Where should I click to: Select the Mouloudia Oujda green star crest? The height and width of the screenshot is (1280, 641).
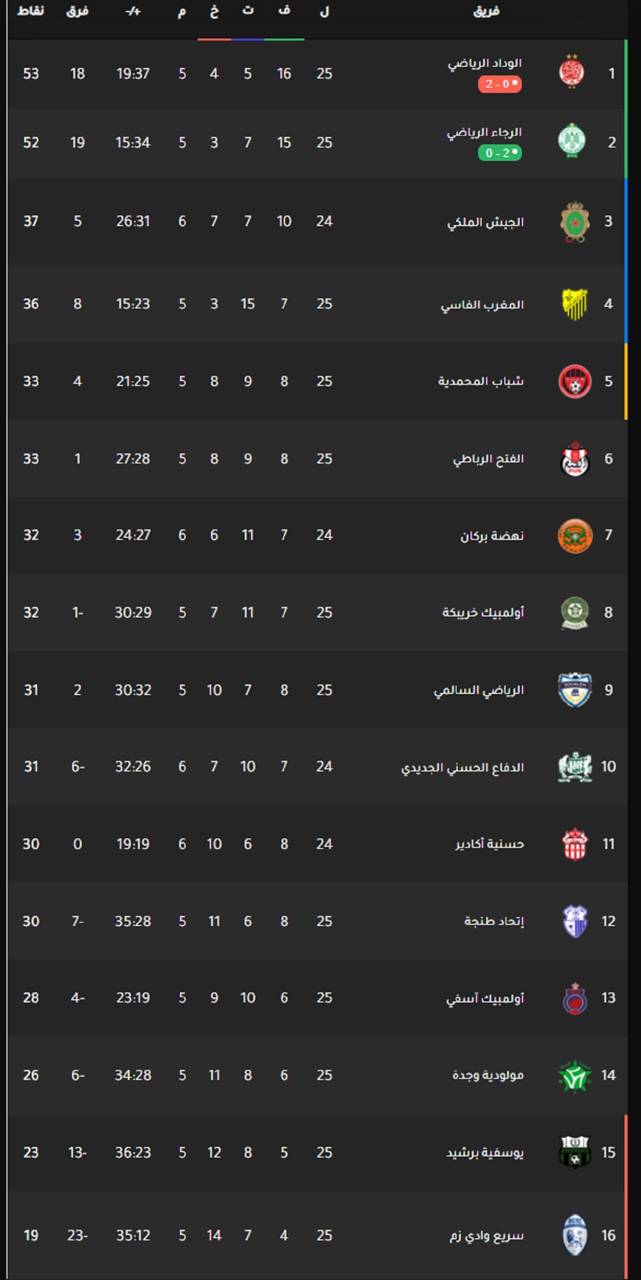pyautogui.click(x=575, y=1075)
